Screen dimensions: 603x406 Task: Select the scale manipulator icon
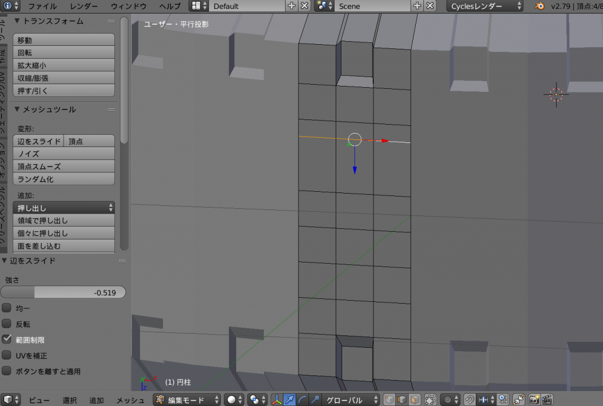(x=316, y=400)
